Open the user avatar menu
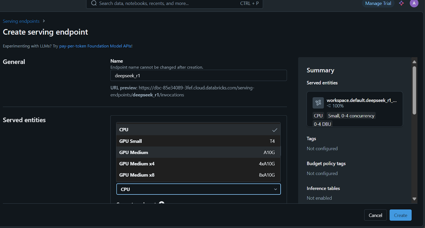This screenshot has width=425, height=228. (414, 3)
